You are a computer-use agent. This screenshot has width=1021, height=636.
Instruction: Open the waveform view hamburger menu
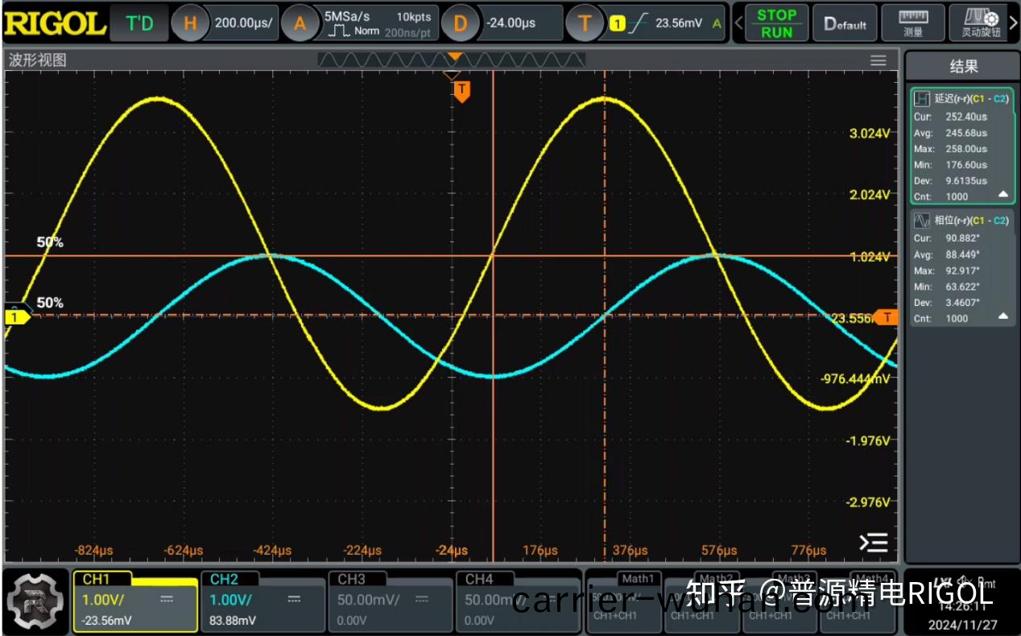[878, 61]
